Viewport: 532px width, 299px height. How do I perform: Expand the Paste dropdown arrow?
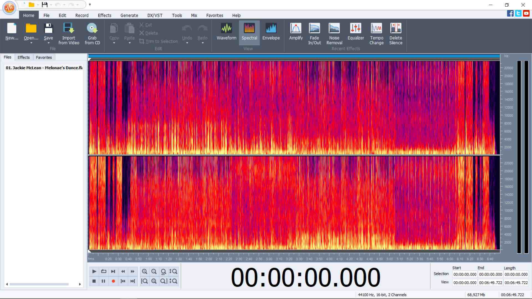tap(129, 43)
